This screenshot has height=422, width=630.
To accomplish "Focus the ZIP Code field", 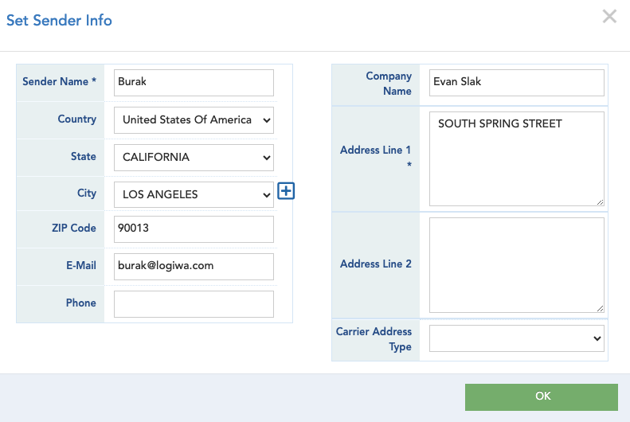I will pyautogui.click(x=194, y=229).
